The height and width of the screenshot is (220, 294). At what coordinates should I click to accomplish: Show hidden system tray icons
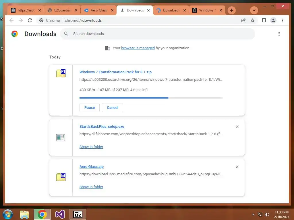[253, 215]
